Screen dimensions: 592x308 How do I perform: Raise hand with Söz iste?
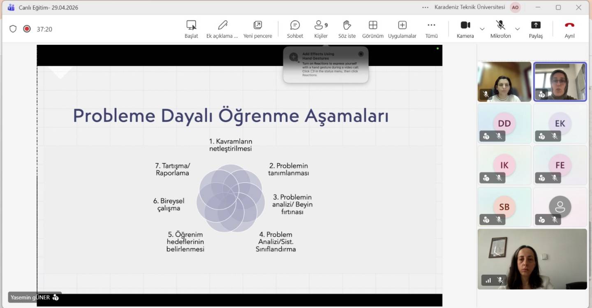347,29
